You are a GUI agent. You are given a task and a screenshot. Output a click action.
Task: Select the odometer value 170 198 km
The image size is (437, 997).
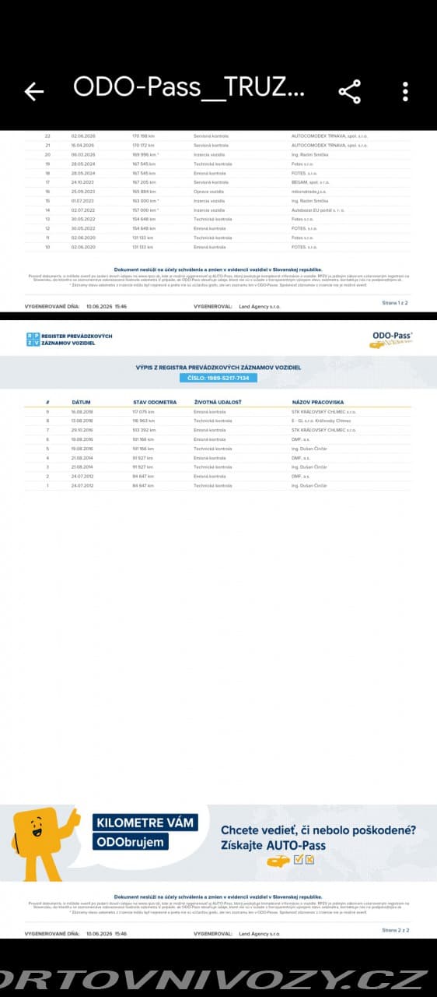click(x=144, y=136)
